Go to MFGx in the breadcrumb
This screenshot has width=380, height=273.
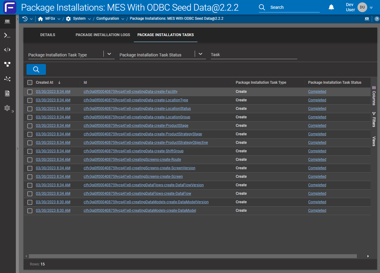pos(50,19)
